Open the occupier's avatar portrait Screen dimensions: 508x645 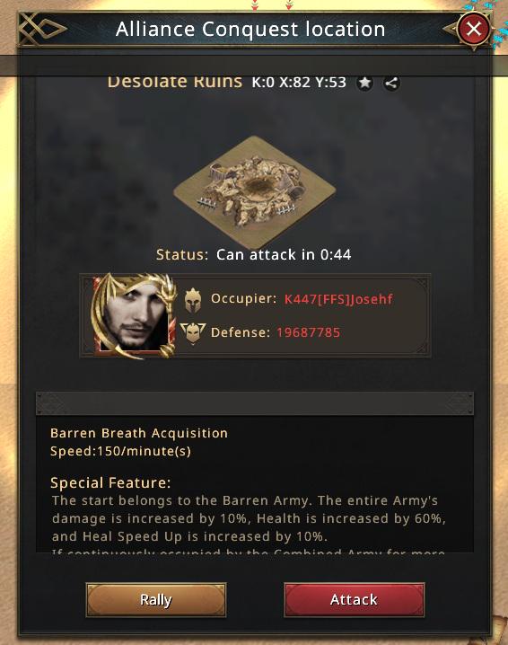point(133,316)
